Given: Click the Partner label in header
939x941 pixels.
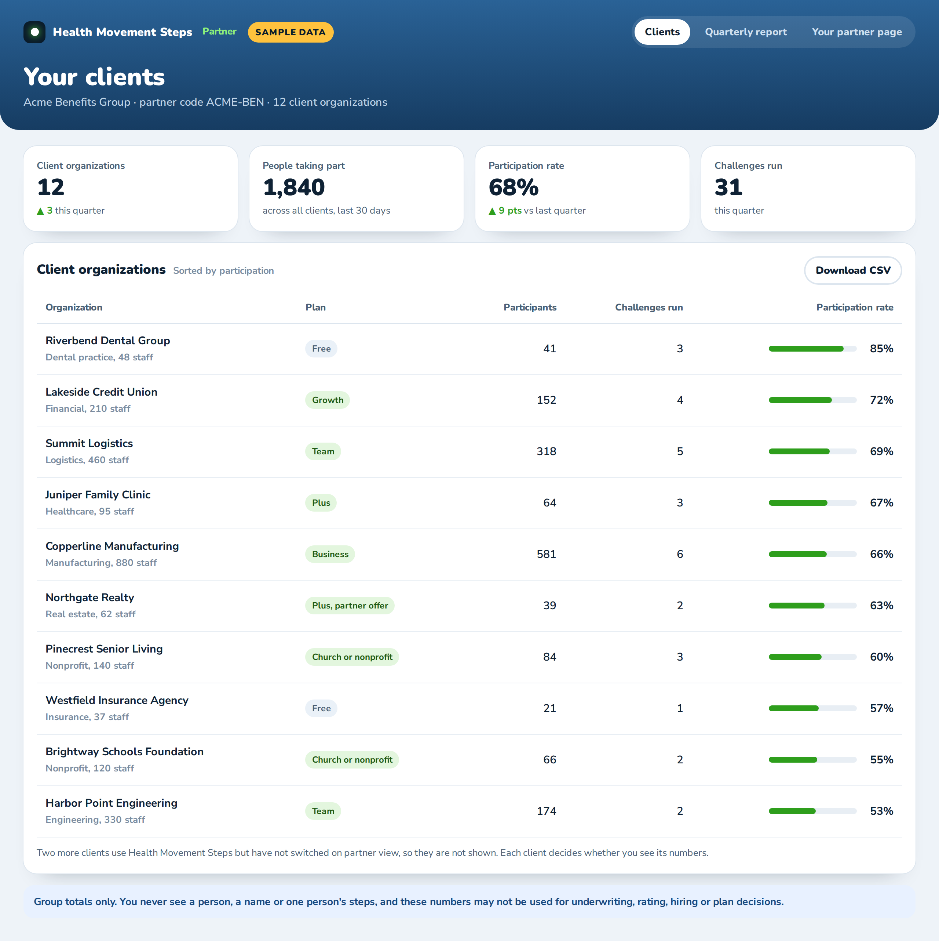Looking at the screenshot, I should pyautogui.click(x=220, y=32).
